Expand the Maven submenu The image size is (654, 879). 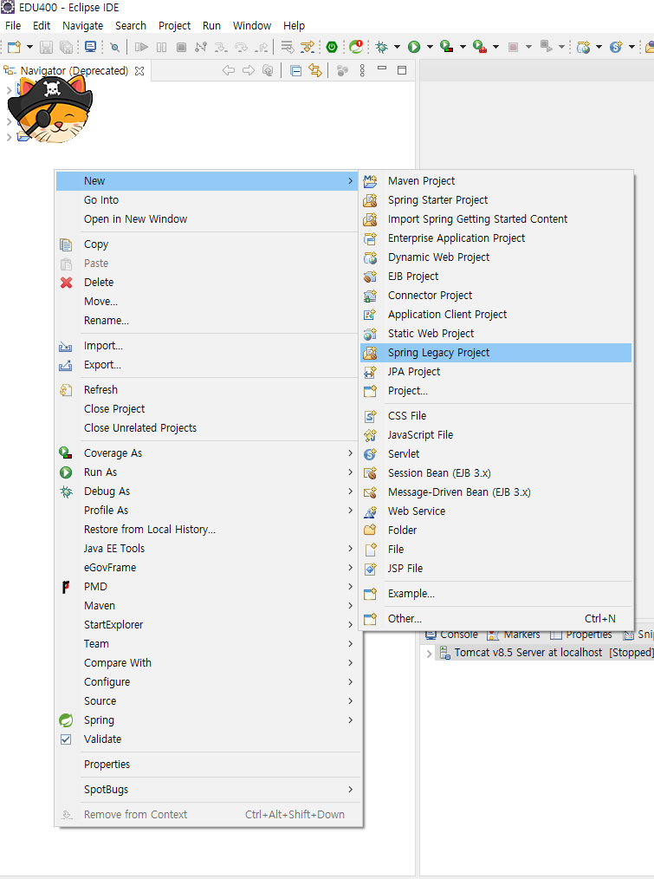pyautogui.click(x=207, y=606)
